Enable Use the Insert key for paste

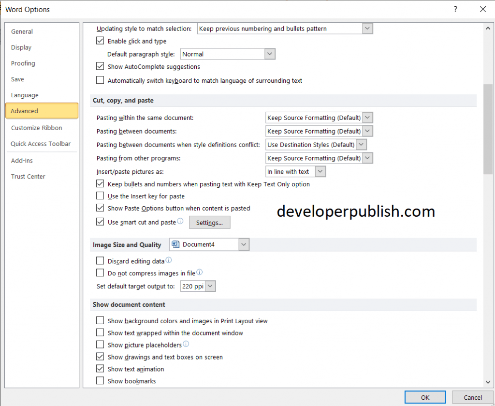pyautogui.click(x=100, y=195)
